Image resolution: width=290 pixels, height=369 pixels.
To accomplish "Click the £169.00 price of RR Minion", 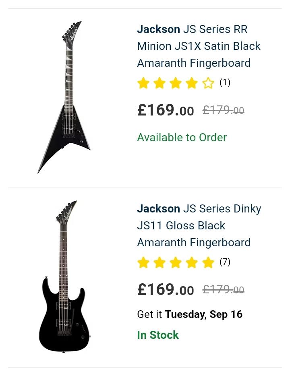I will point(166,110).
